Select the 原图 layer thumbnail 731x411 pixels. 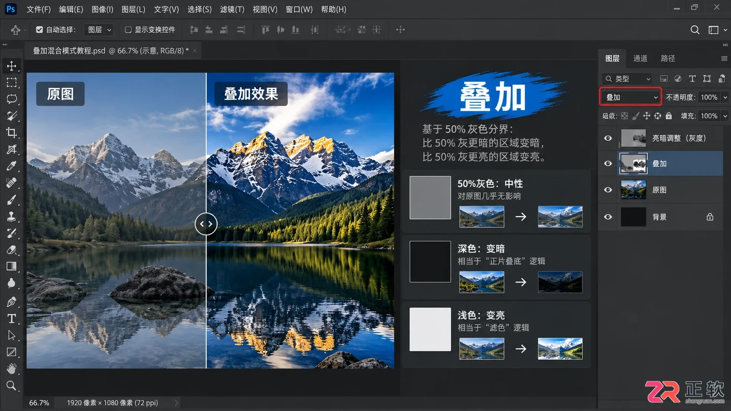634,190
